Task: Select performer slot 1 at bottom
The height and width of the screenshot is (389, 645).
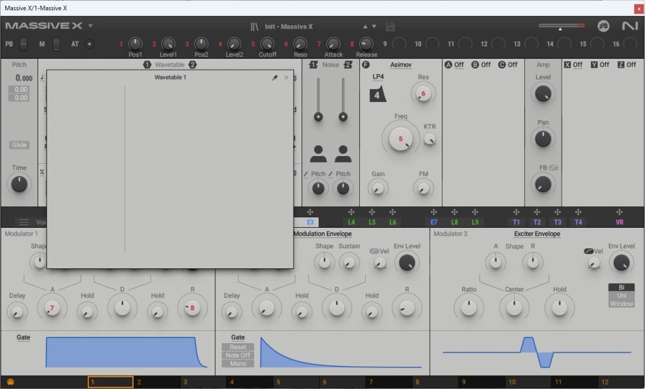Action: point(110,382)
